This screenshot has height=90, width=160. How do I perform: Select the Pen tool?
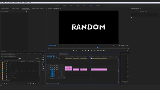43,66
